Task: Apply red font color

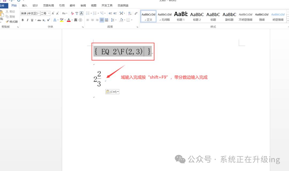Action: click(69, 20)
